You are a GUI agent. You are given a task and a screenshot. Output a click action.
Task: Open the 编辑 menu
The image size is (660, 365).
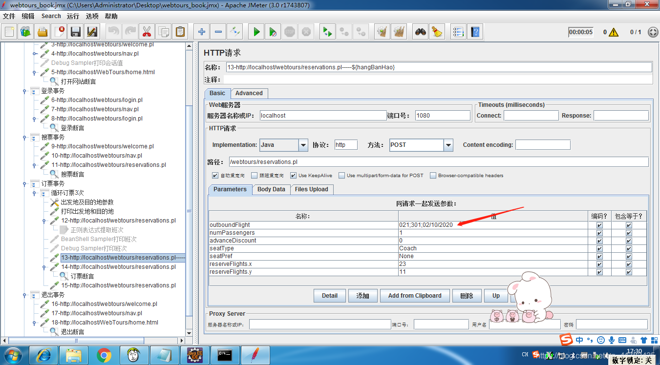point(28,16)
